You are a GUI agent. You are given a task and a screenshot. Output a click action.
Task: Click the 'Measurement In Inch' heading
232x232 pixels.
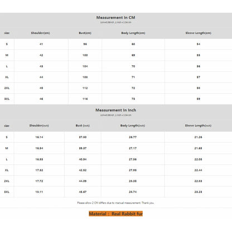point(115,110)
